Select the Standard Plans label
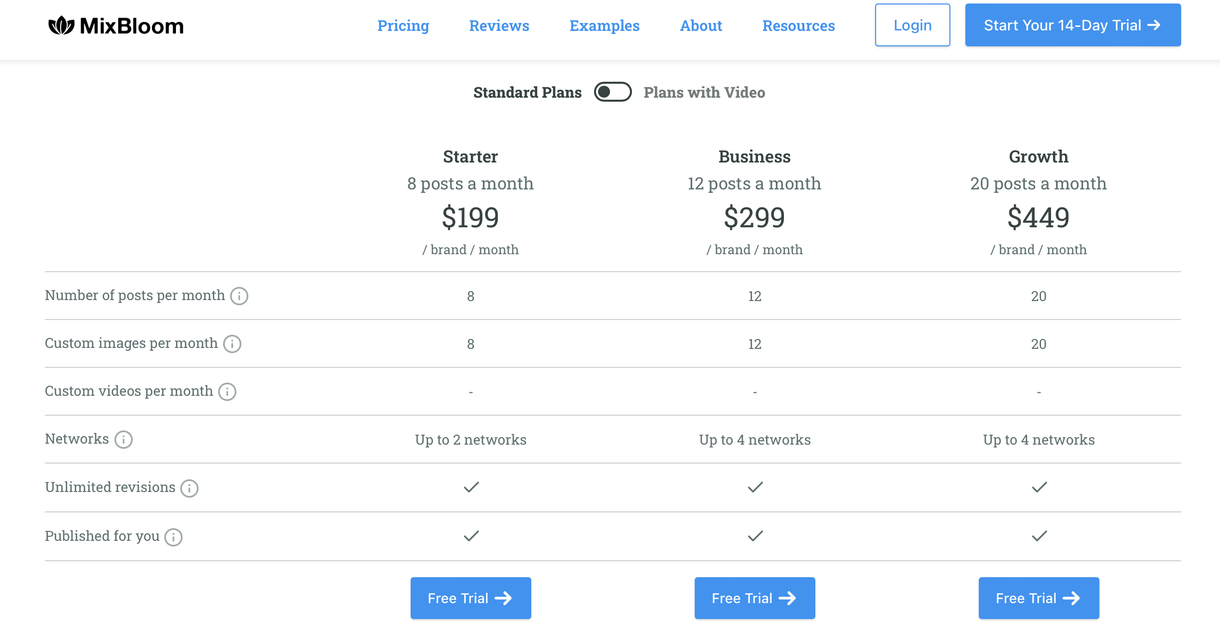Image resolution: width=1220 pixels, height=642 pixels. 527,92
